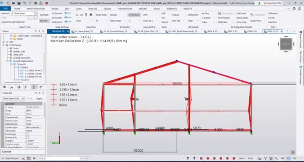Image resolution: width=304 pixels, height=162 pixels.
Task: Click the Service result type button
Action: (44, 21)
